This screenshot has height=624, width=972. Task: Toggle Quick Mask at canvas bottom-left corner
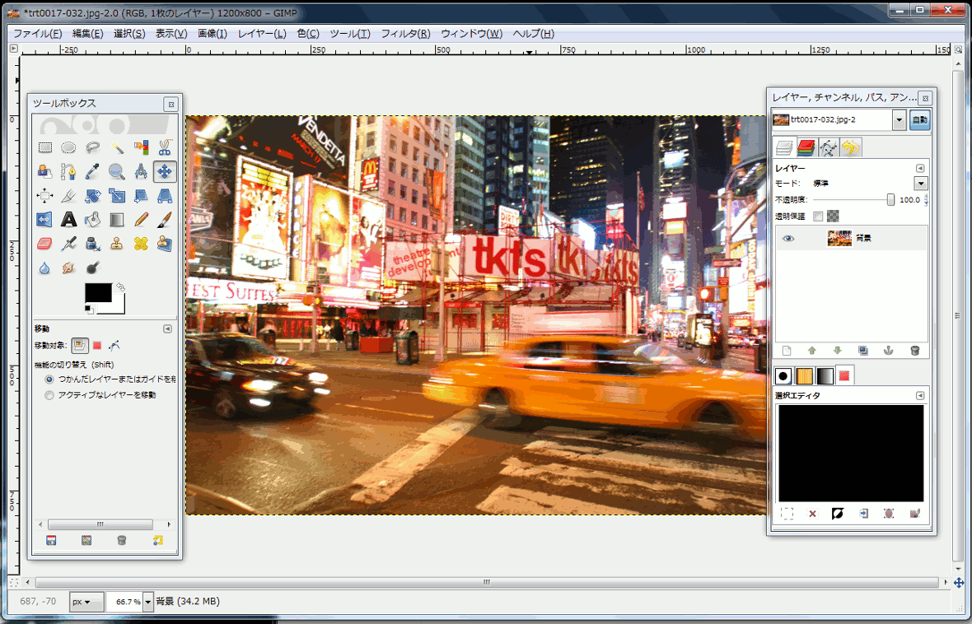(x=14, y=583)
